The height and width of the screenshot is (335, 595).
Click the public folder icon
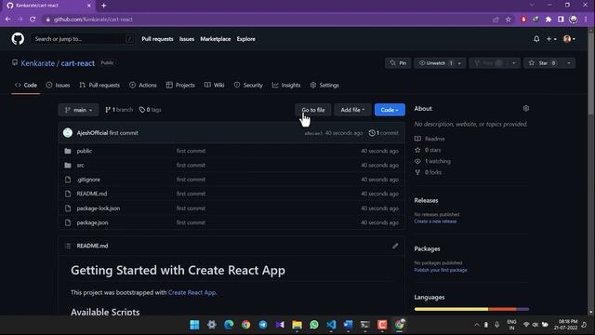(68, 151)
